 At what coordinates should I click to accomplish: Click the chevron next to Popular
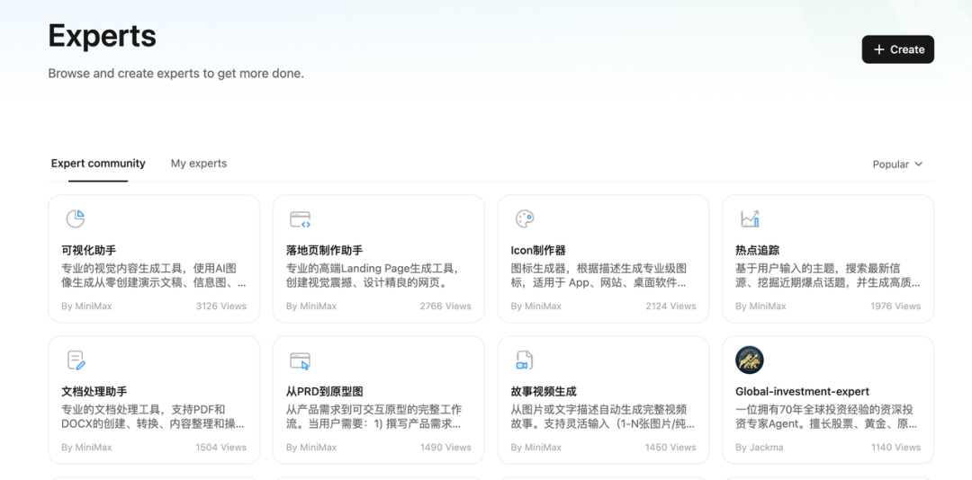point(919,164)
